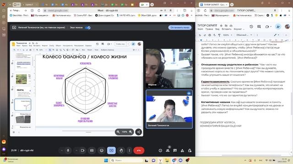Undo the last action in Docs
This screenshot has width=293, height=164.
[x=200, y=35]
